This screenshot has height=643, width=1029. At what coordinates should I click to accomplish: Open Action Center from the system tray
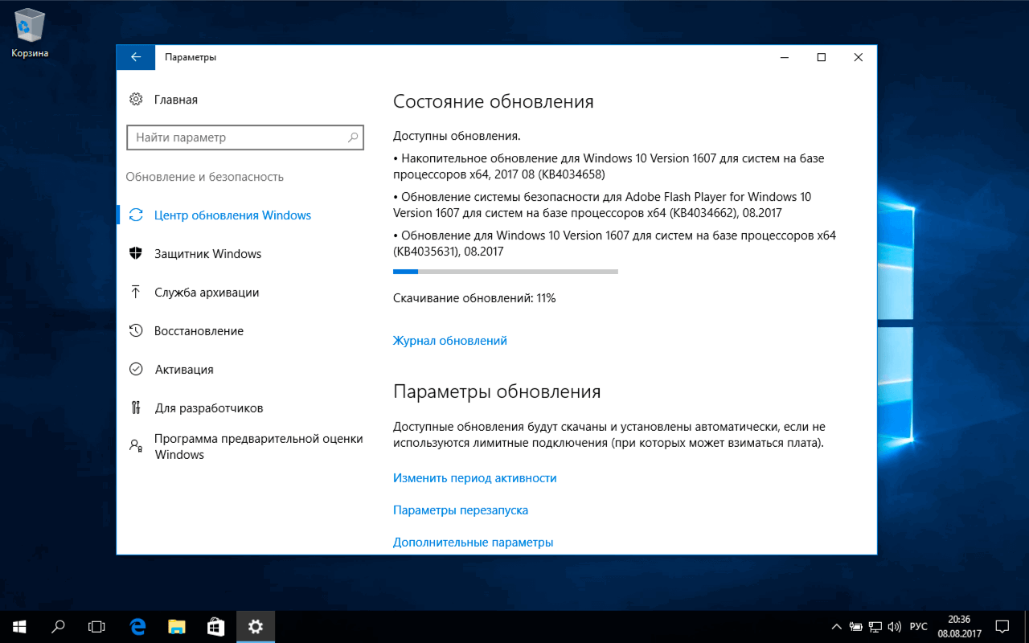pyautogui.click(x=1002, y=626)
